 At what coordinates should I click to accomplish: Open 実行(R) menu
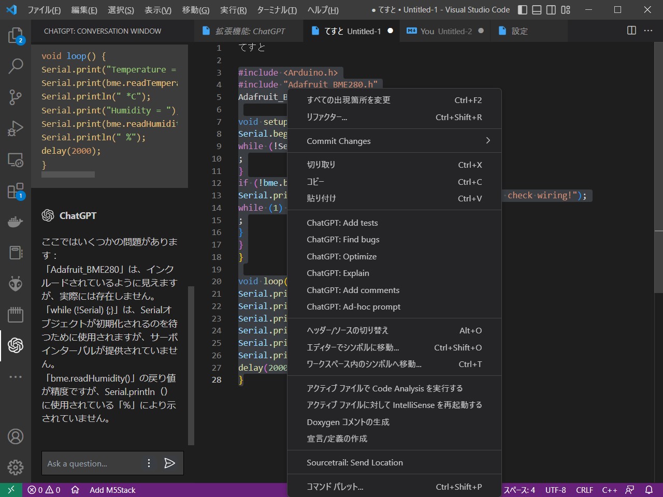233,10
